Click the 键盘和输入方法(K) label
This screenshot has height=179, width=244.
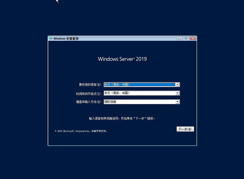[x=89, y=102]
